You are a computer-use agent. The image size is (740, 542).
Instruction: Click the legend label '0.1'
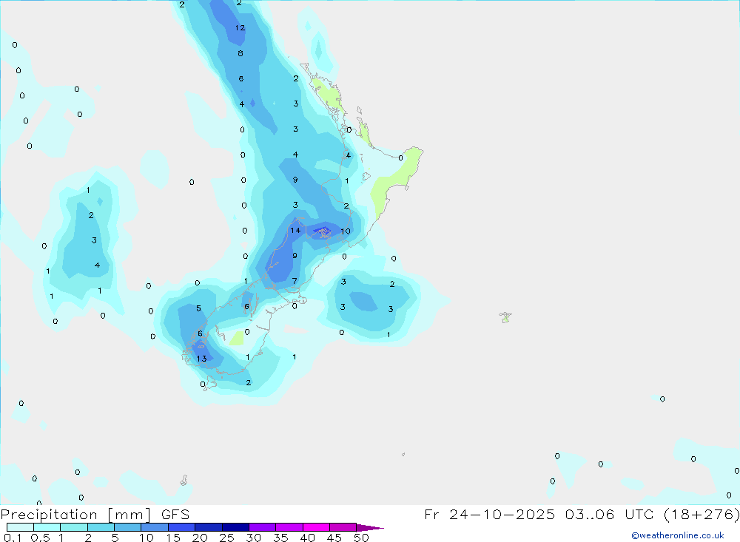[x=13, y=538]
